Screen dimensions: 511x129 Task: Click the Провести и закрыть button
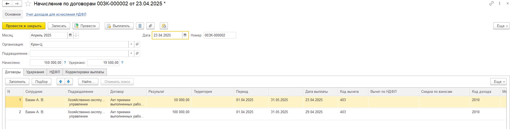click(x=24, y=26)
